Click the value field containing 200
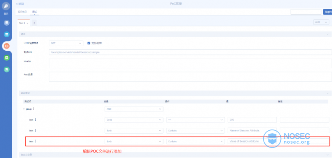 click(252, 120)
